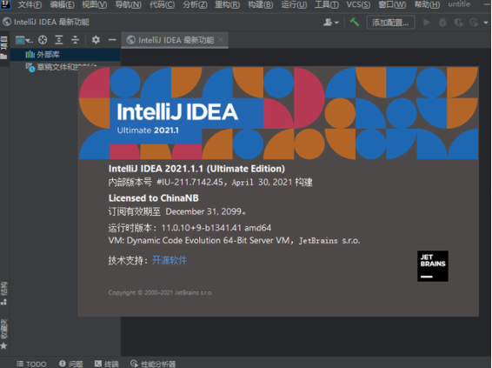Select the IntelliJ IDEA 最新功能 editor tab

point(175,40)
